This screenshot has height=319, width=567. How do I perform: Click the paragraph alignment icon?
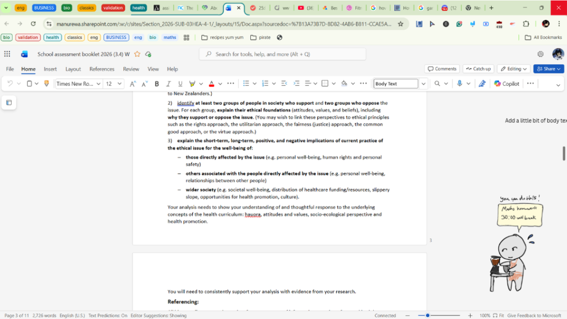pyautogui.click(x=308, y=84)
